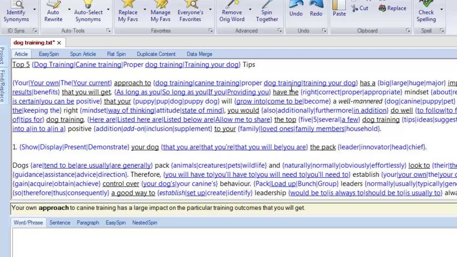The width and height of the screenshot is (457, 257).
Task: Click the spin option "innovator"
Action: pos(375,147)
